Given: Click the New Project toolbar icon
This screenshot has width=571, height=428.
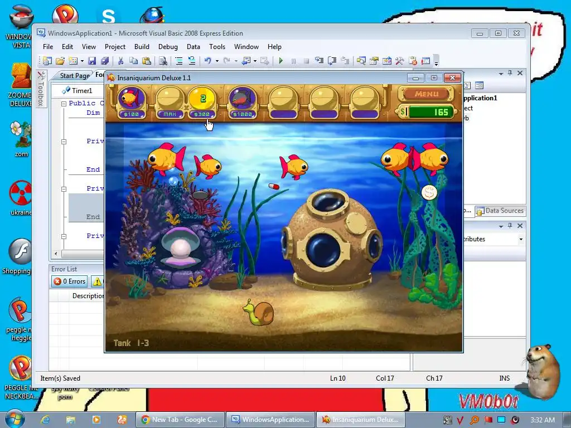Looking at the screenshot, I should [47, 61].
